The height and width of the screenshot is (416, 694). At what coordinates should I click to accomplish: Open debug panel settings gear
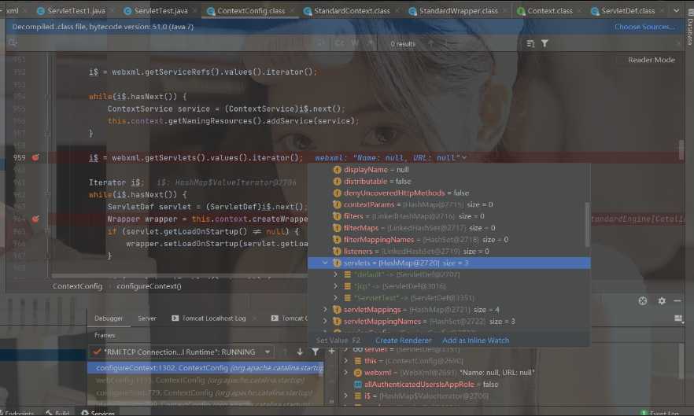pos(662,301)
